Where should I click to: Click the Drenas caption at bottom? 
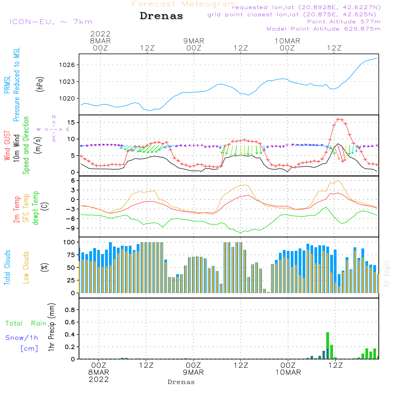point(181,382)
